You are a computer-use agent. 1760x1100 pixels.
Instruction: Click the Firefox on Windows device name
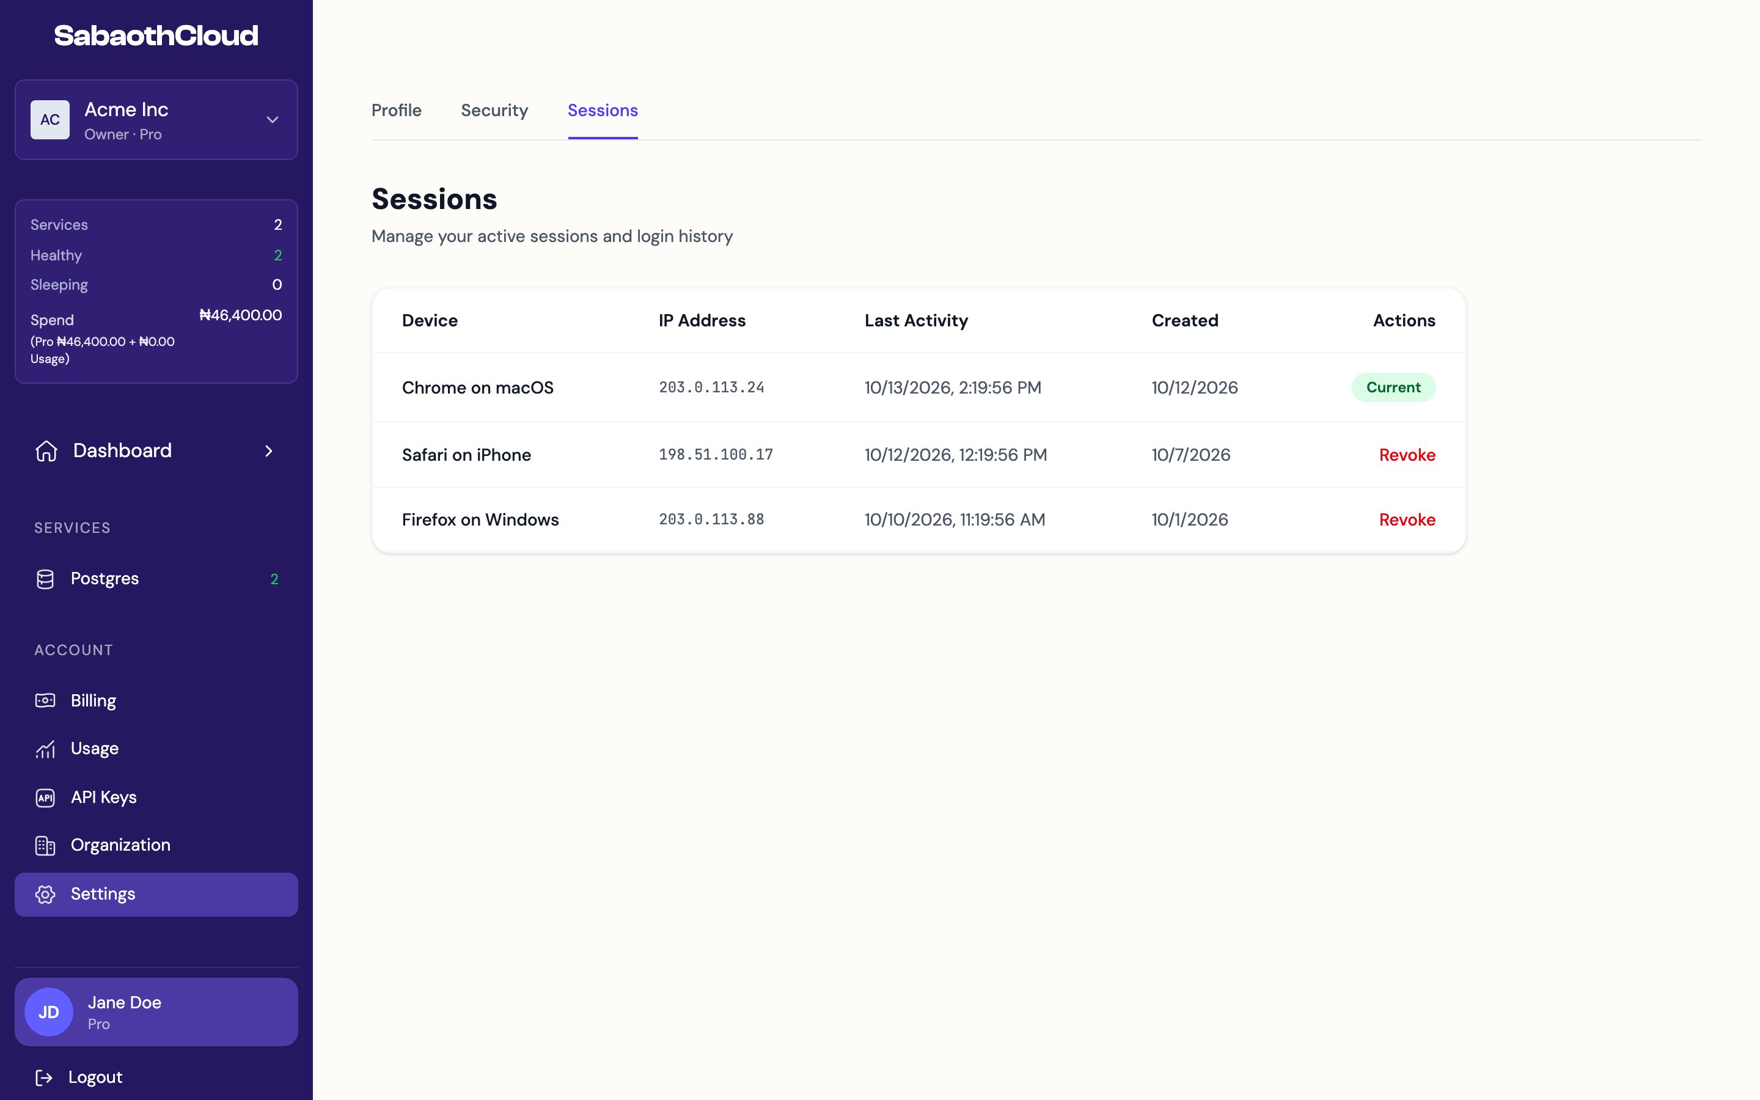pyautogui.click(x=480, y=520)
